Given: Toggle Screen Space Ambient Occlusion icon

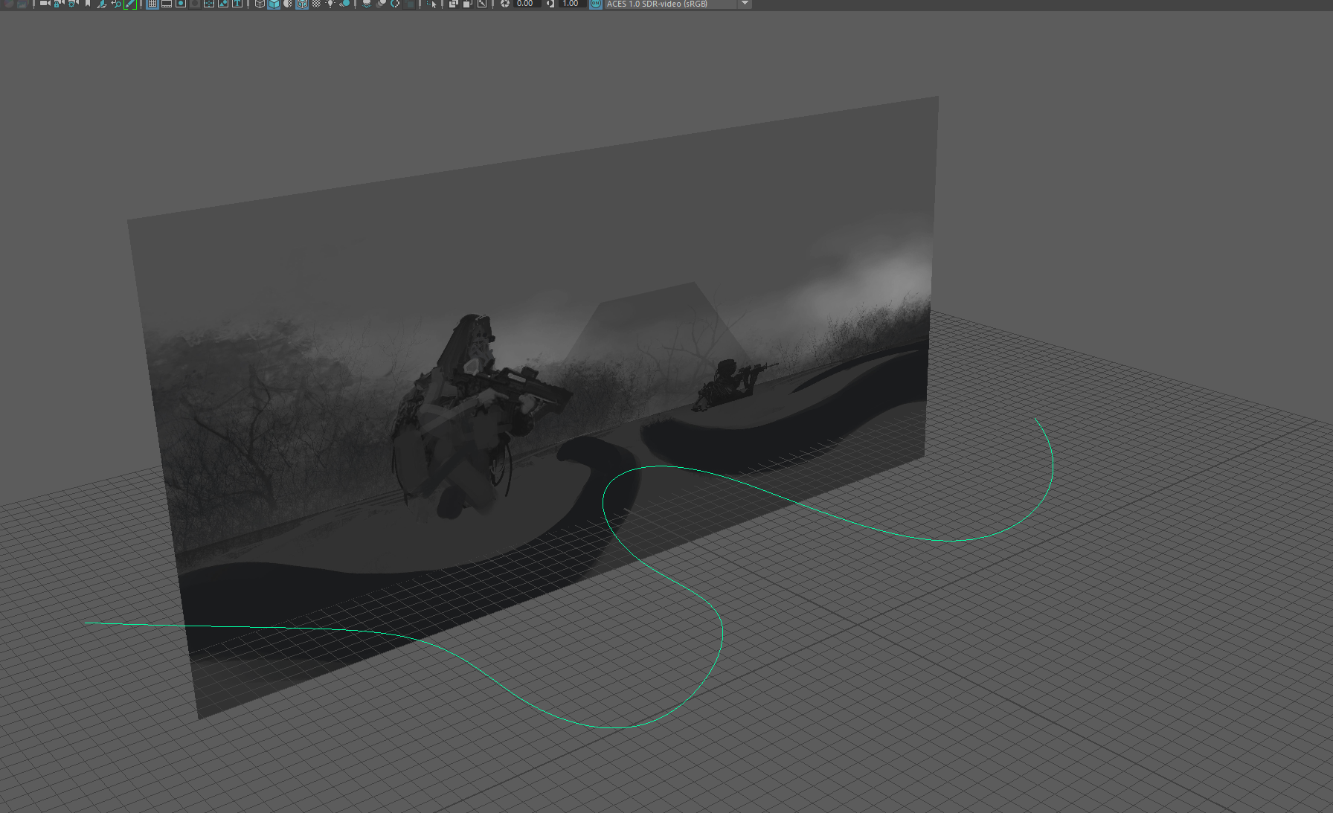Looking at the screenshot, I should tap(367, 4).
